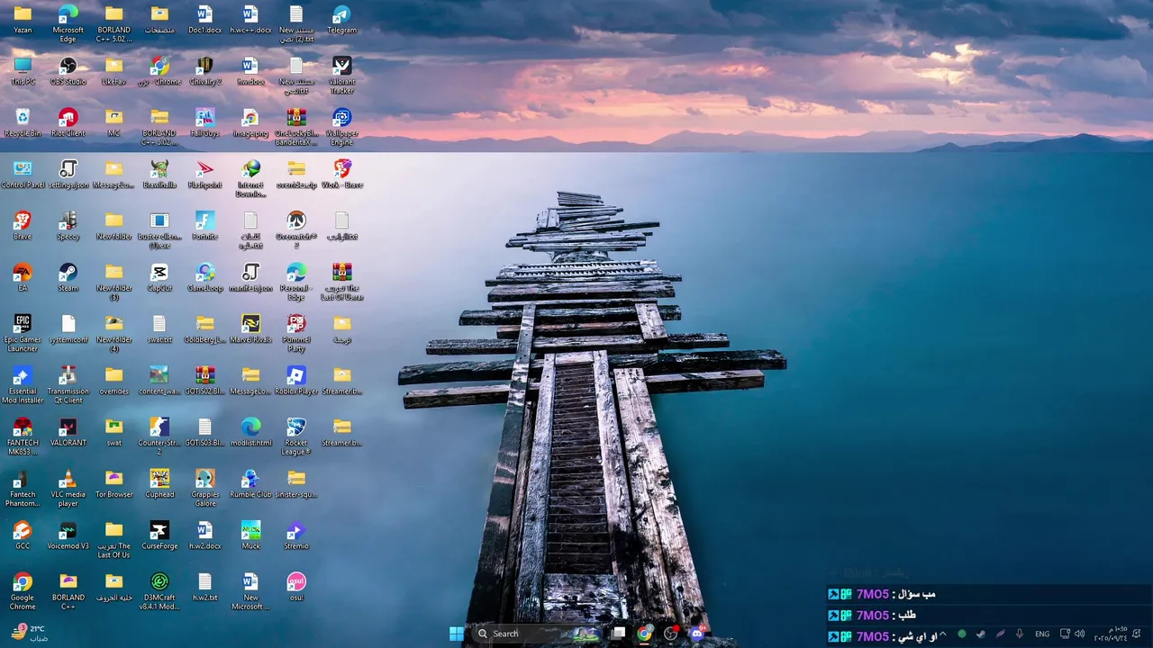The height and width of the screenshot is (648, 1153).
Task: Select the Speccy shortcut
Action: 68,226
